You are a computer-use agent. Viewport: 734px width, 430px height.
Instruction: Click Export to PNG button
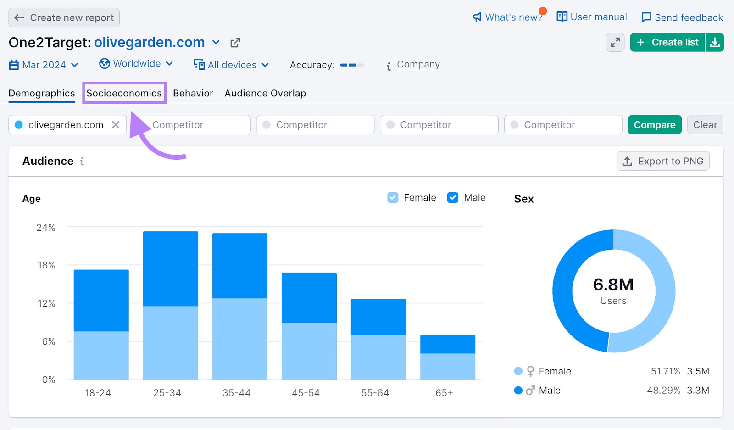click(662, 161)
